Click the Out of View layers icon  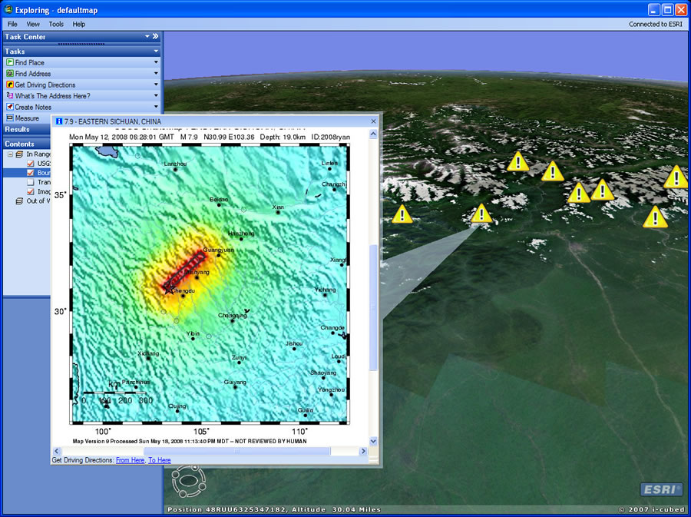[x=19, y=201]
